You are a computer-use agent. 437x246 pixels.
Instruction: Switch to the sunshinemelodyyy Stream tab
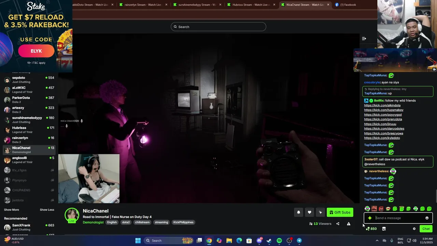197,5
